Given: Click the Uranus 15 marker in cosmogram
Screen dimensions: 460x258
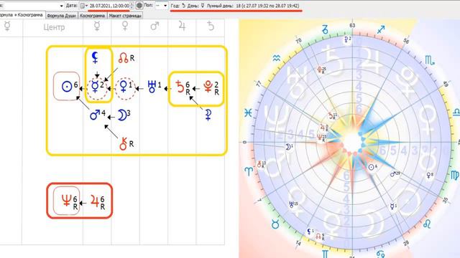Looking at the screenshot, I should 293,204.
